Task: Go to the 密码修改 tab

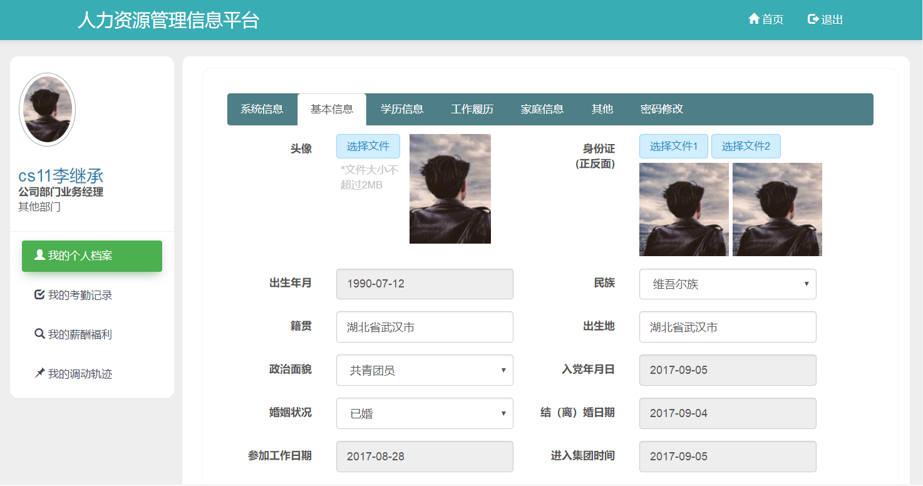Action: [662, 109]
